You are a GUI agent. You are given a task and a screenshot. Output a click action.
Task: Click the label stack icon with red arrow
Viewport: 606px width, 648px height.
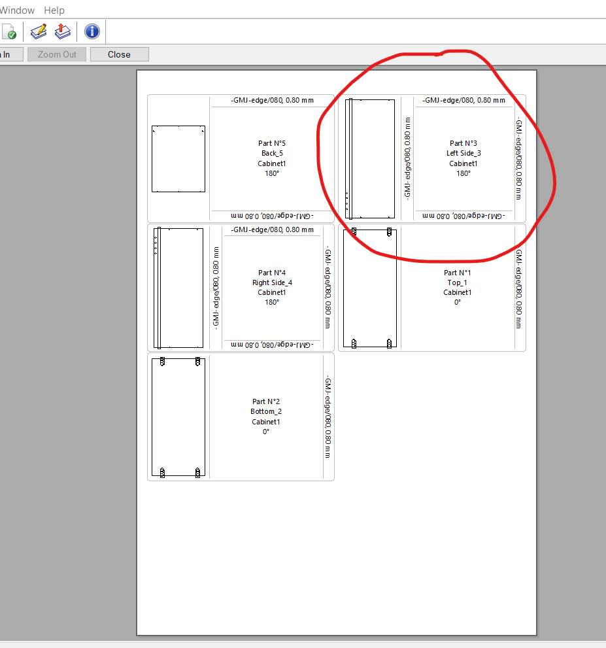[62, 31]
